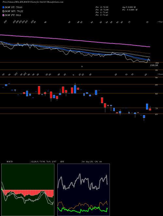Click the '<Lows' label at right
This screenshot has height=216, width=163.
tap(160, 74)
